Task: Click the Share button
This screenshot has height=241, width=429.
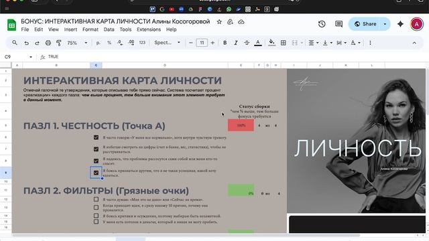Action: tap(365, 24)
